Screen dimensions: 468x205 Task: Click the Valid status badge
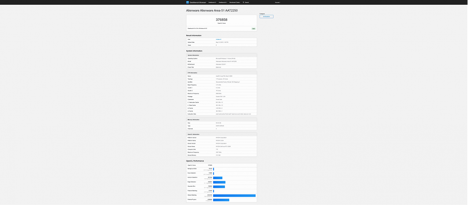tap(253, 28)
